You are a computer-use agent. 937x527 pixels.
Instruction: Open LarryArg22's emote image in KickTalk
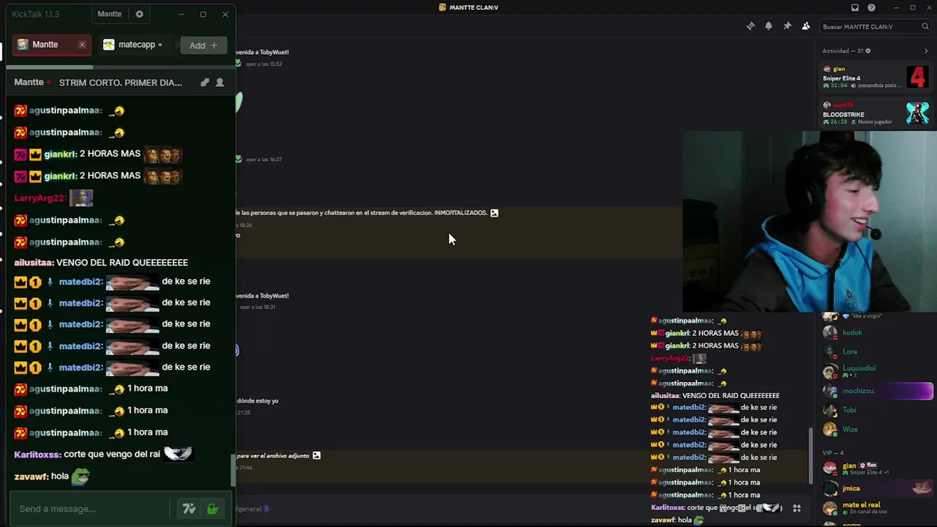pyautogui.click(x=81, y=198)
